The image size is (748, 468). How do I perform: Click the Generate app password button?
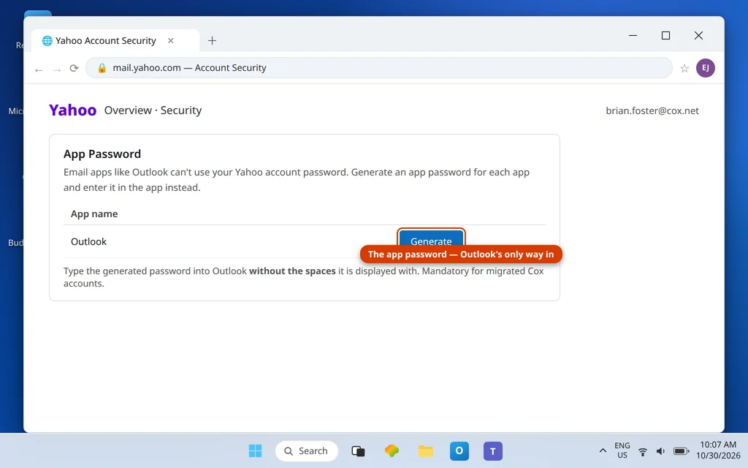point(431,241)
